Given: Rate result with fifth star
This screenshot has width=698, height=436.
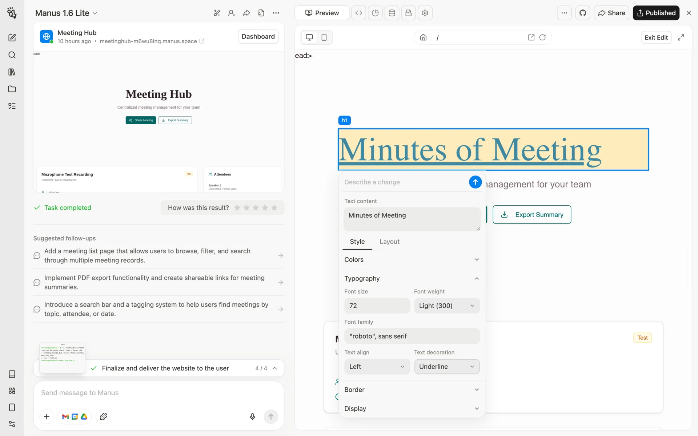Looking at the screenshot, I should click(x=274, y=207).
